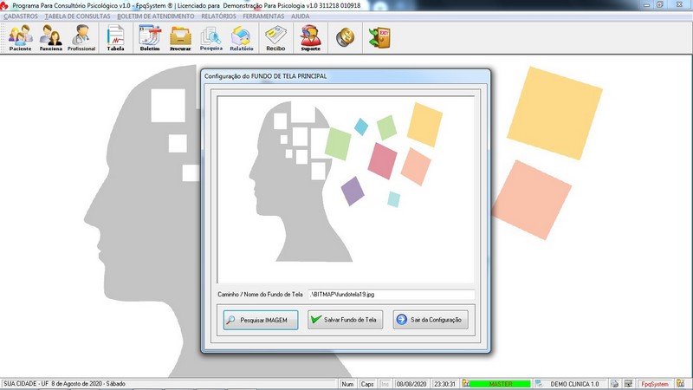693x390 pixels.
Task: Maximize the main application window
Action: pyautogui.click(x=660, y=5)
